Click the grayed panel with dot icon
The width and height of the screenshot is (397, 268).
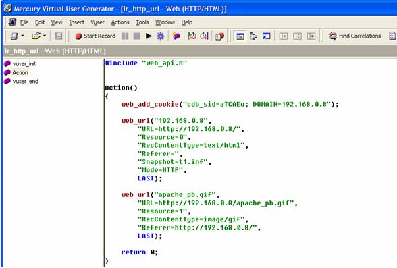pos(311,36)
